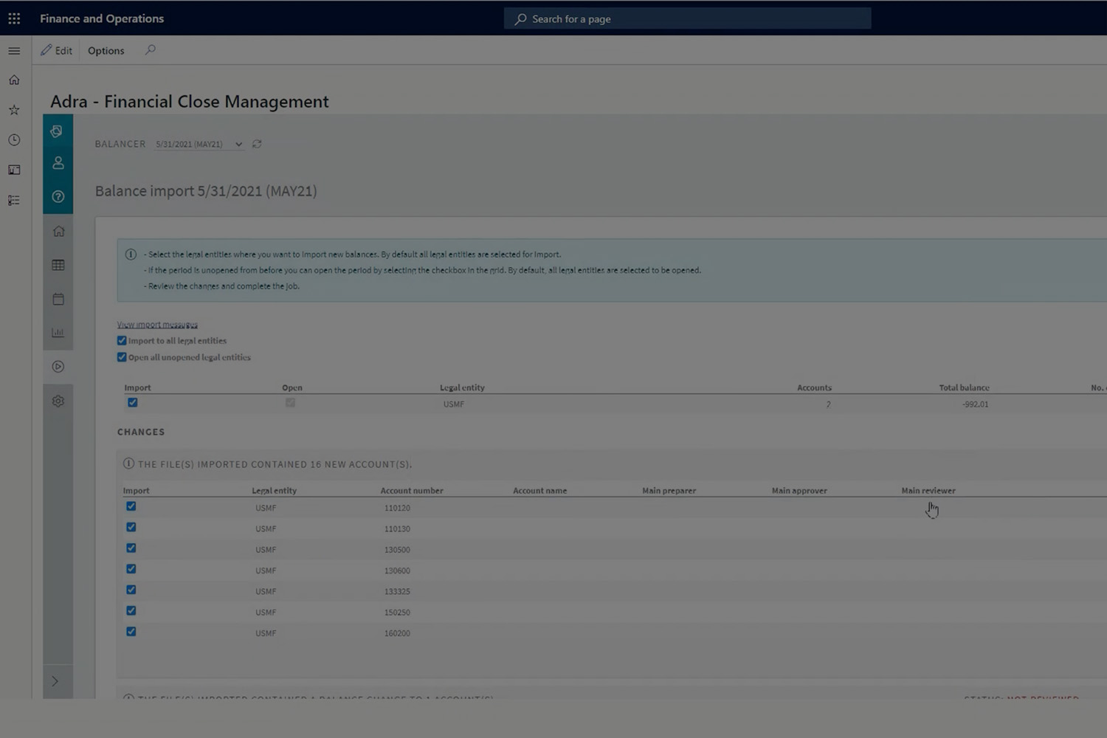Viewport: 1107px width, 738px height.
Task: Open the View import messages link
Action: coord(157,325)
